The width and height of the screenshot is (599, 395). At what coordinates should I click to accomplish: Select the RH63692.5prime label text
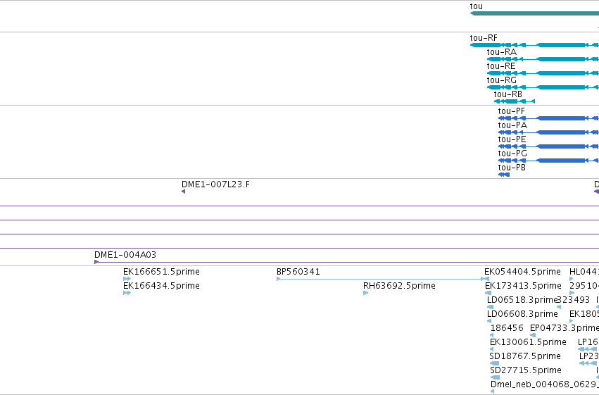399,286
